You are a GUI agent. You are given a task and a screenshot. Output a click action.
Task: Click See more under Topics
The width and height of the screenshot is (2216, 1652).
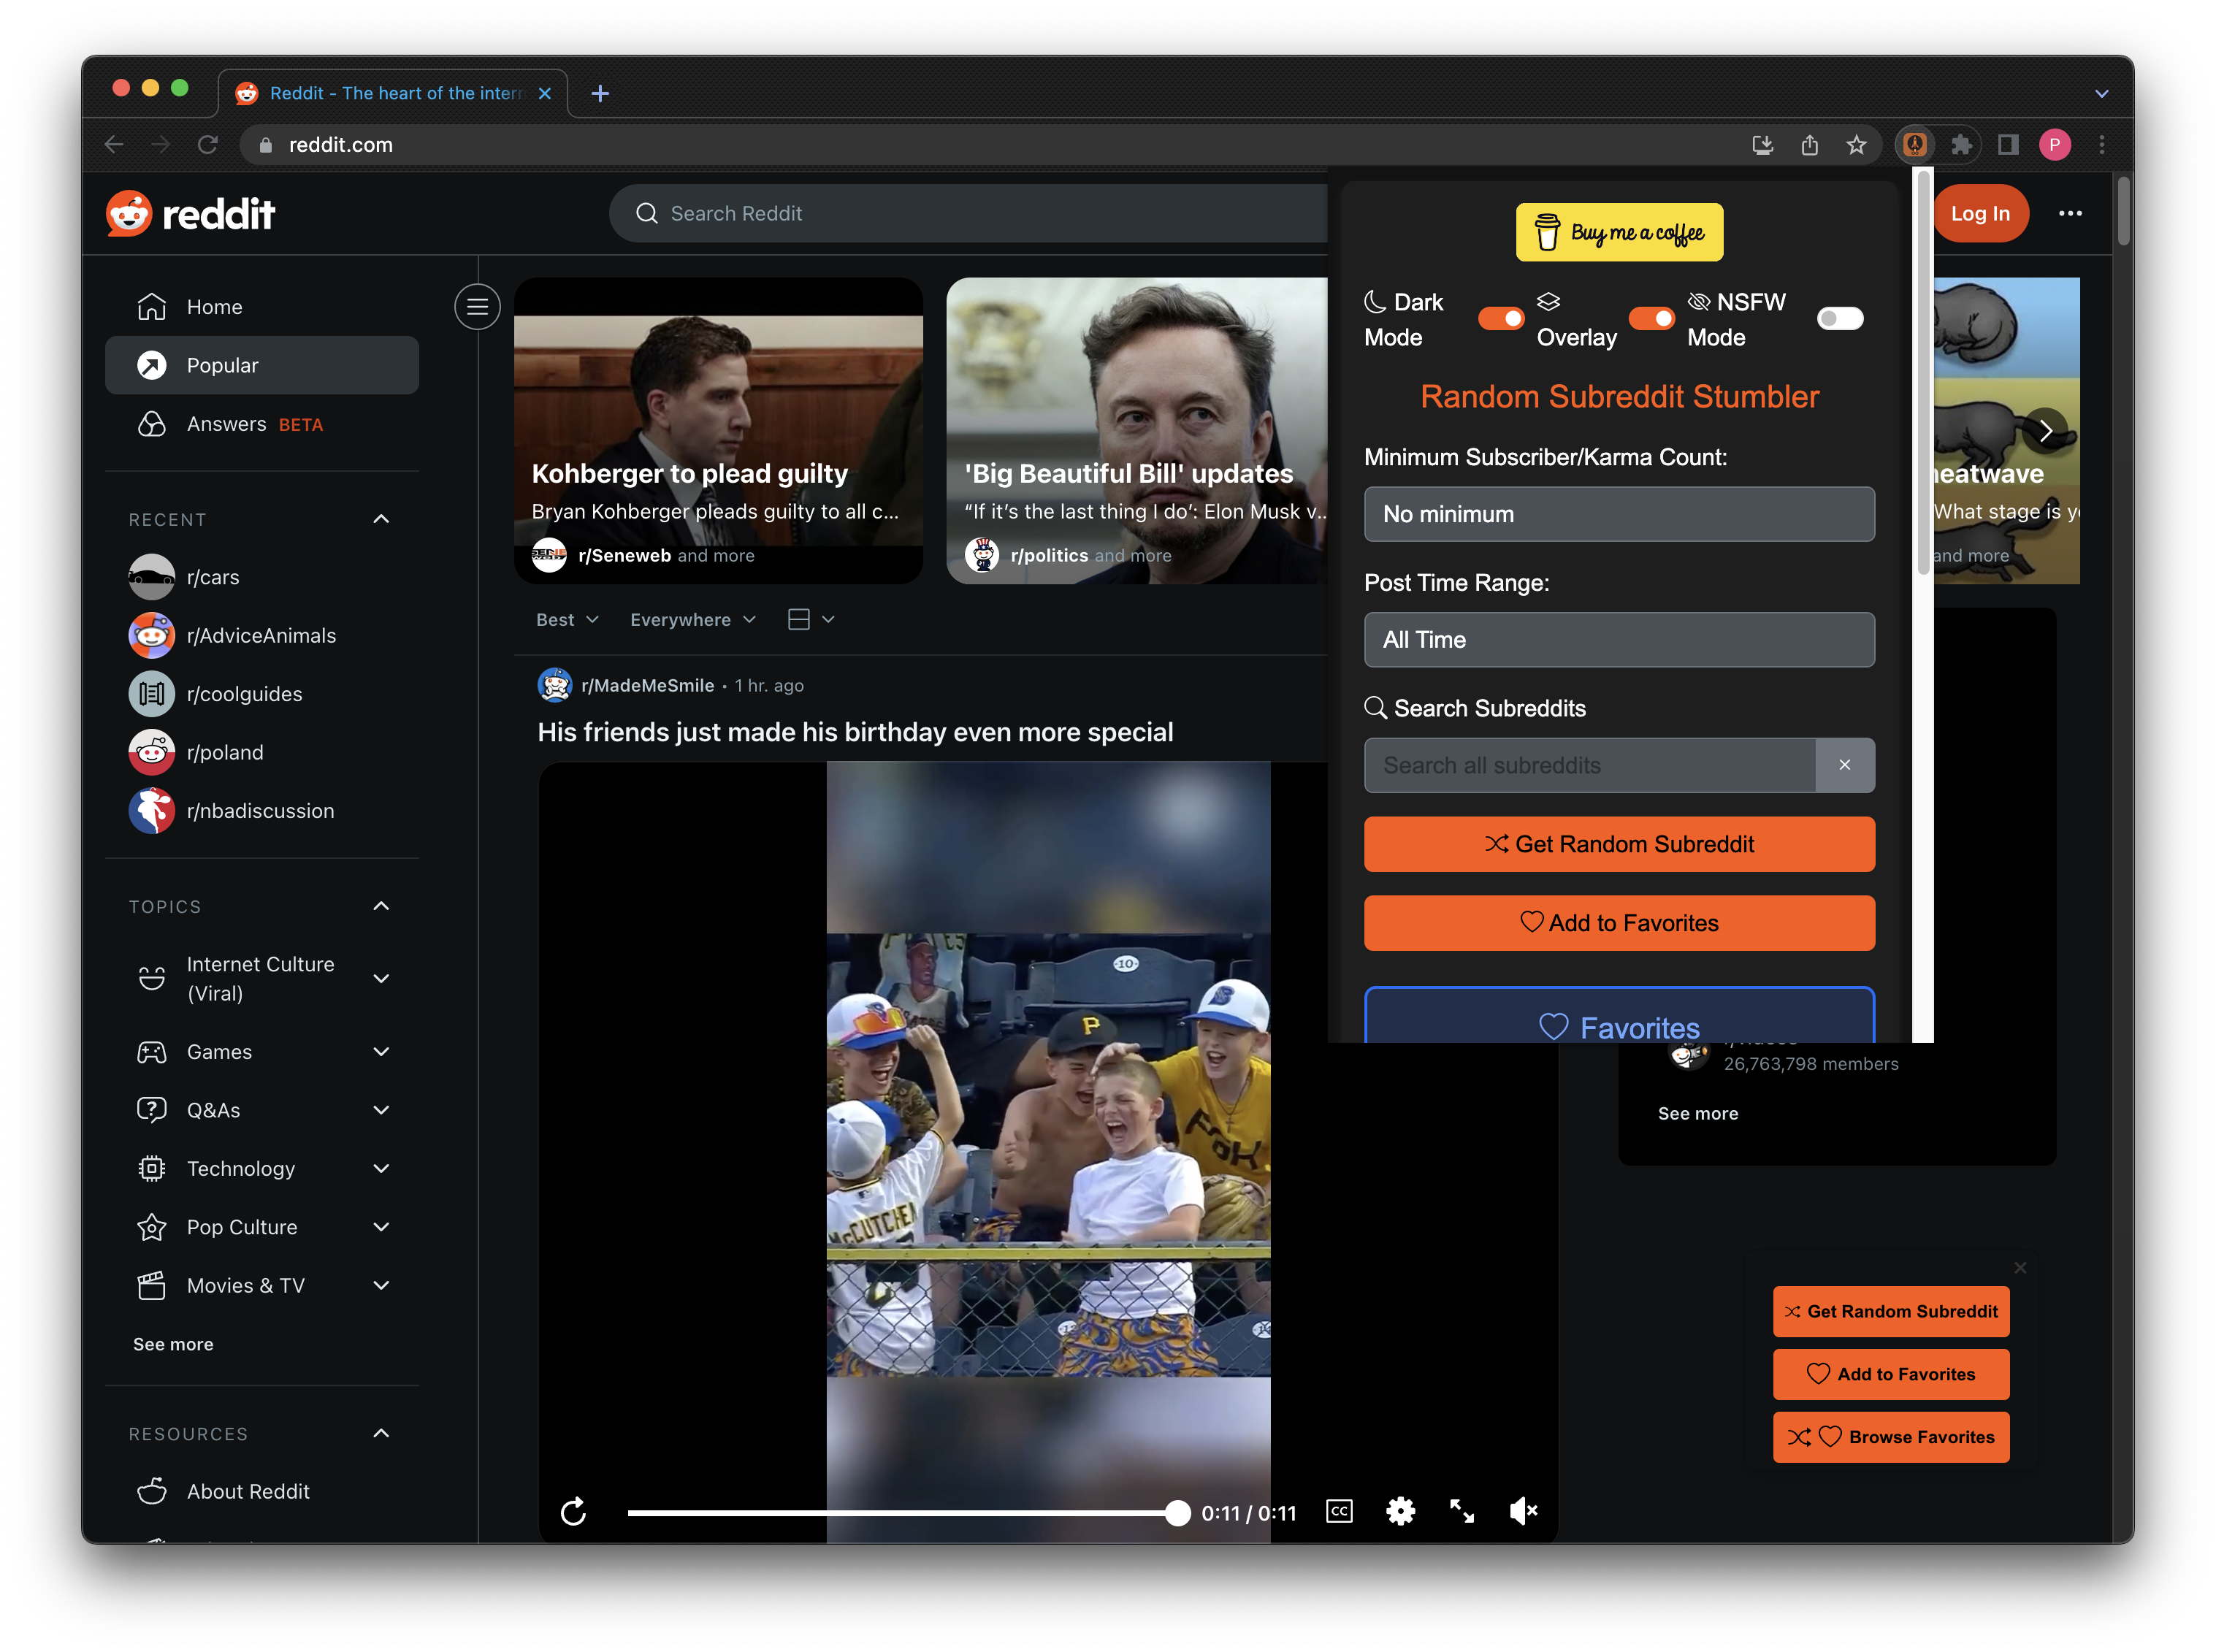click(173, 1344)
